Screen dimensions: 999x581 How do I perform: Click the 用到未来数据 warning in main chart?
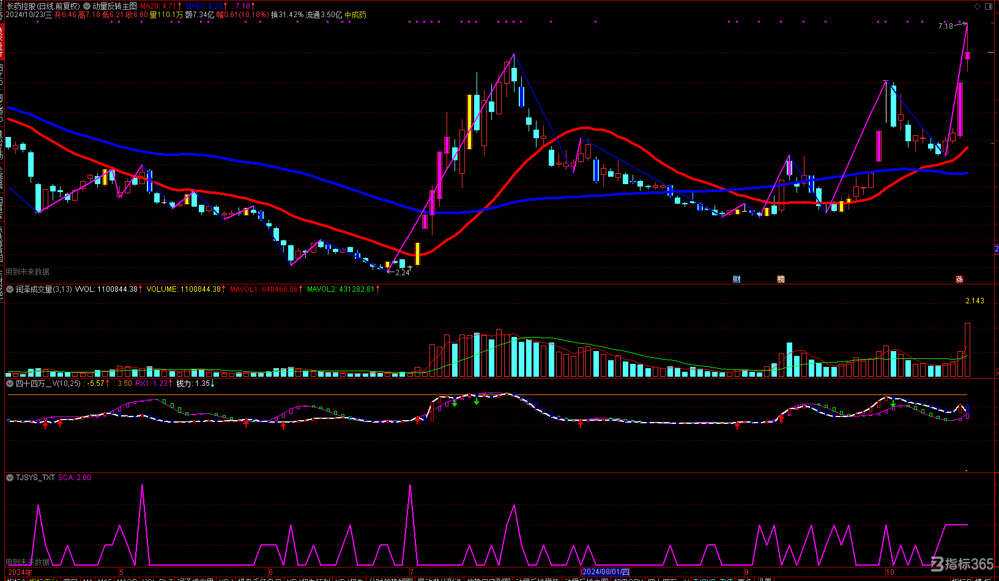[27, 272]
